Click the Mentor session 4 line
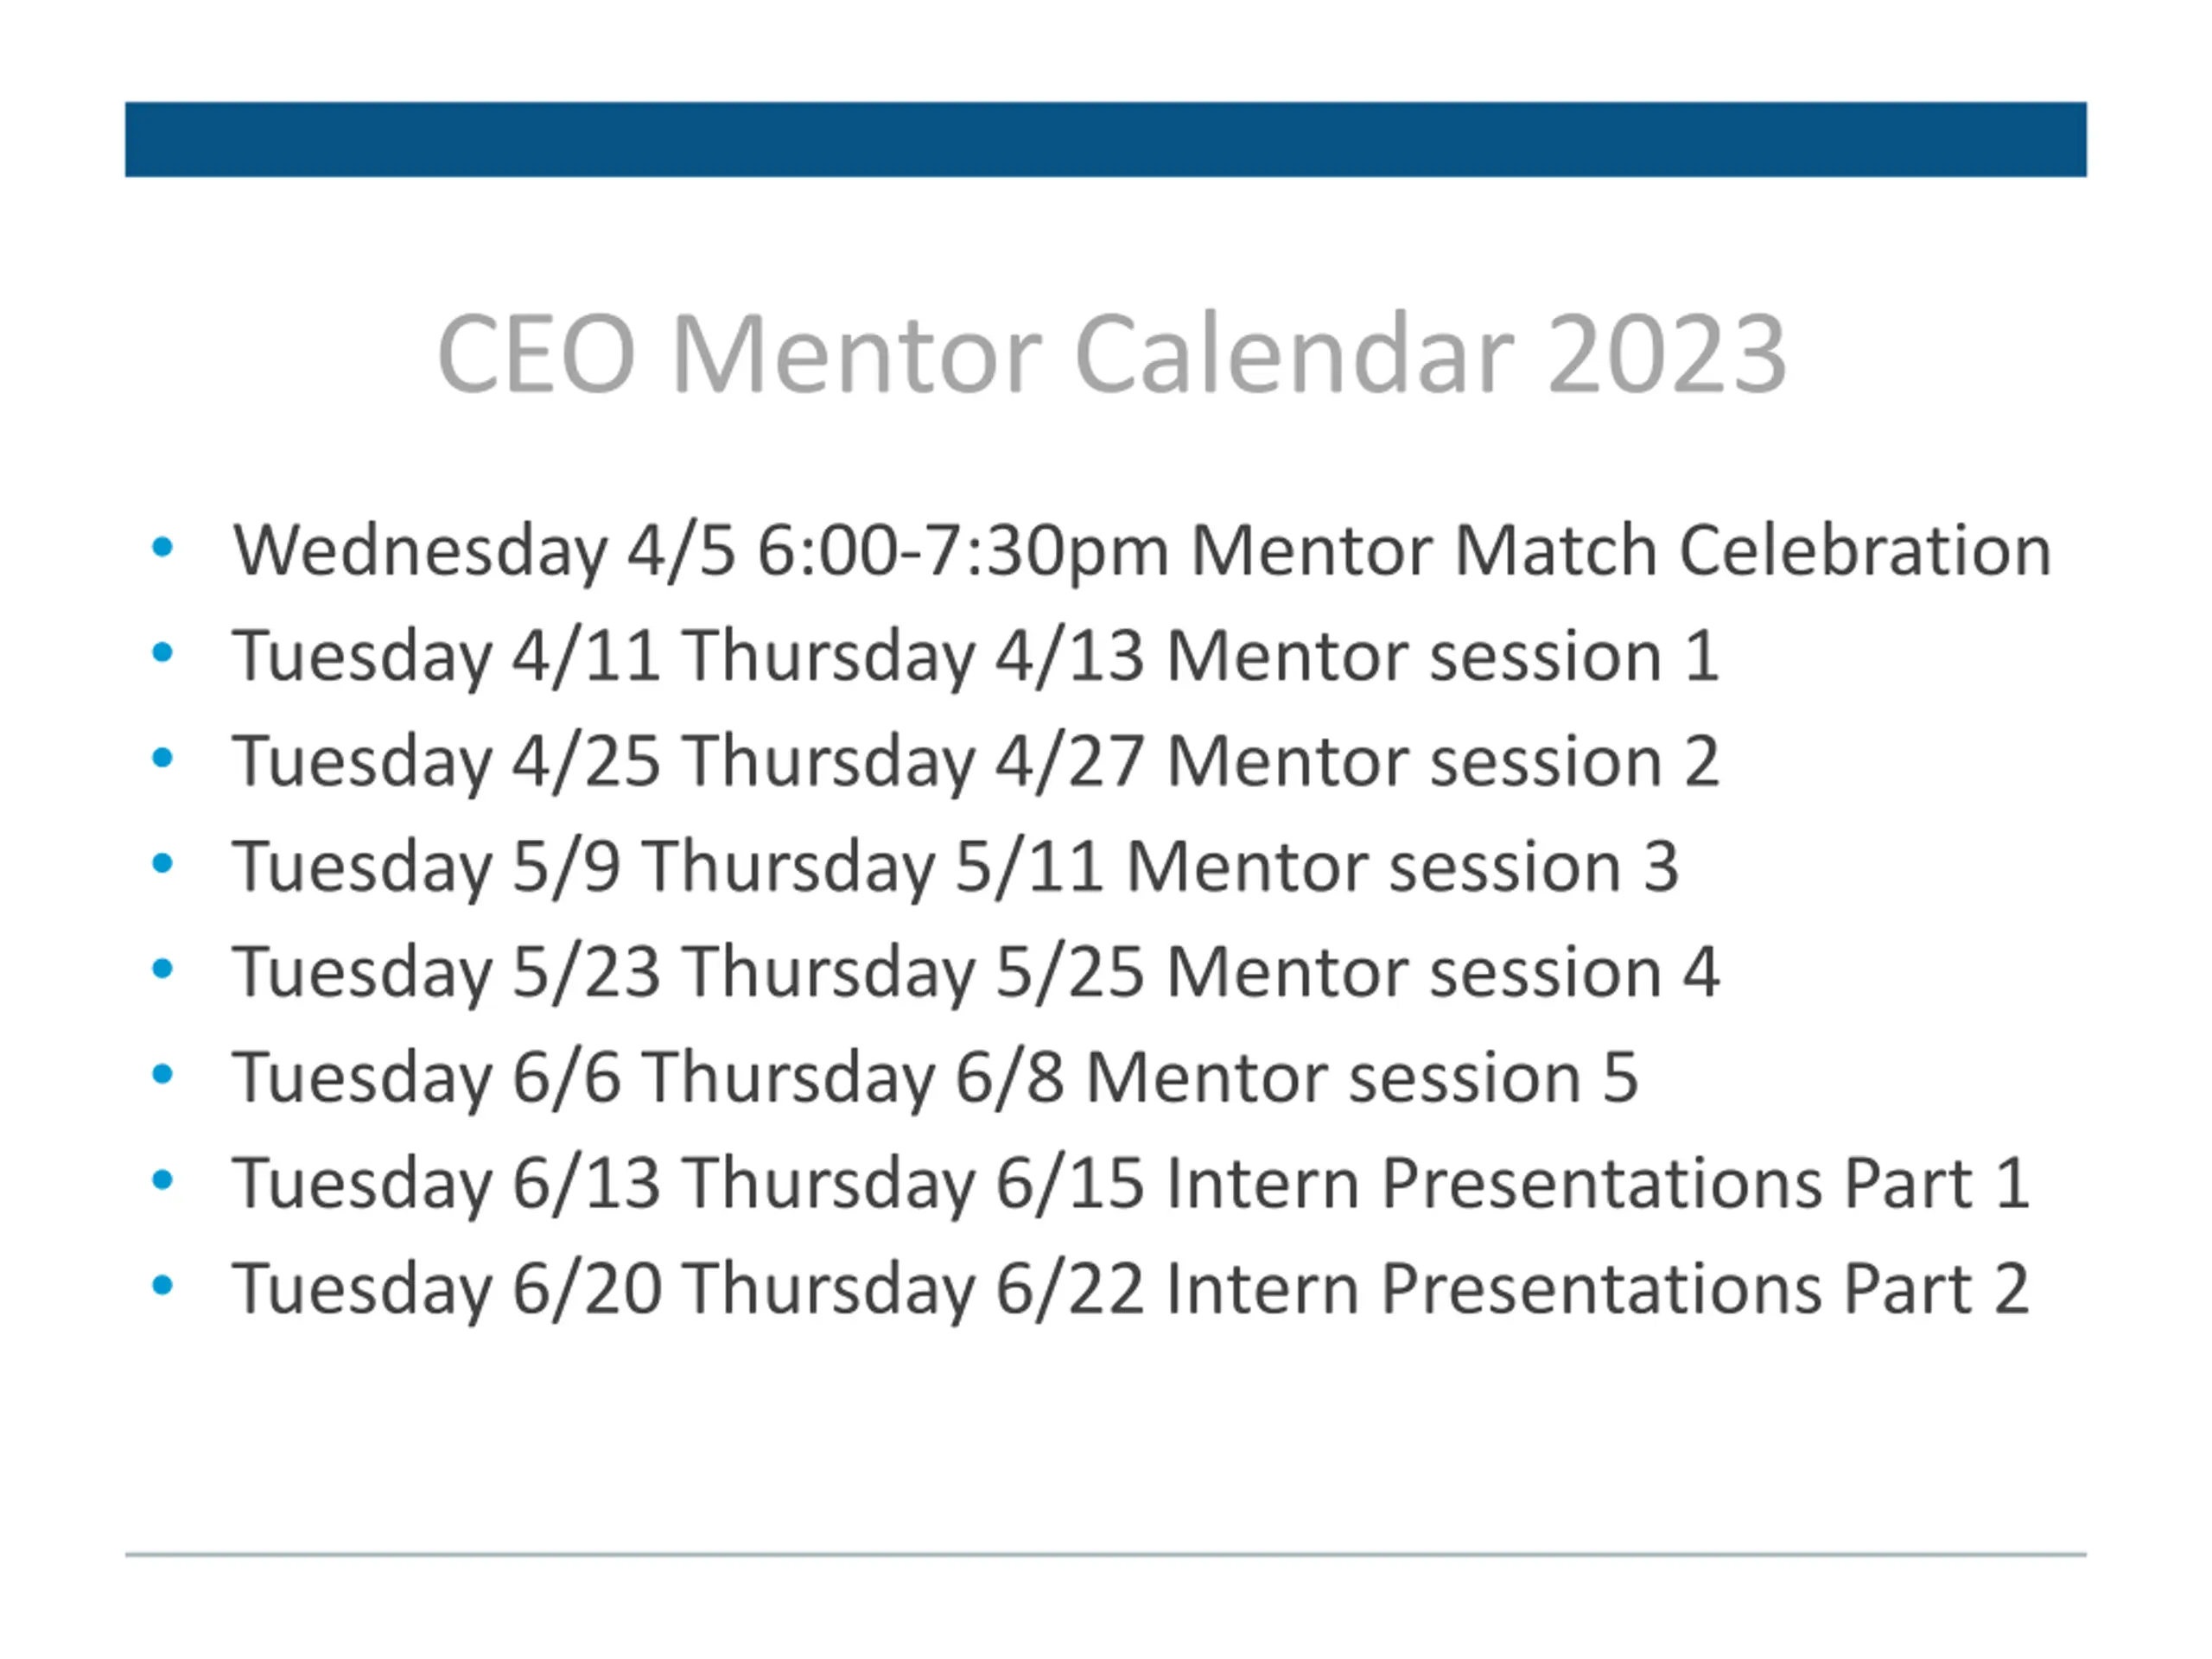Image resolution: width=2212 pixels, height=1659 pixels. click(x=976, y=973)
